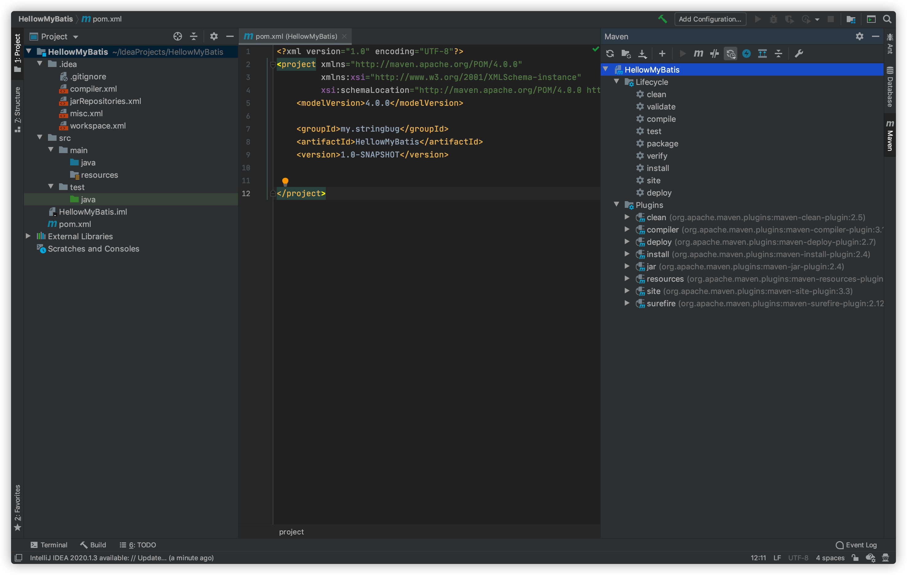Open the TODO tool tab
Image resolution: width=907 pixels, height=575 pixels.
138,545
